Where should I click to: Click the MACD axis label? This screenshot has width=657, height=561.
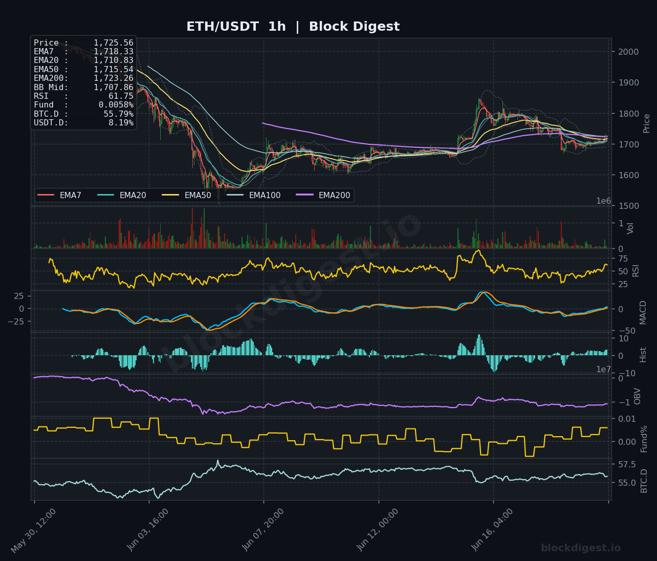(x=643, y=312)
